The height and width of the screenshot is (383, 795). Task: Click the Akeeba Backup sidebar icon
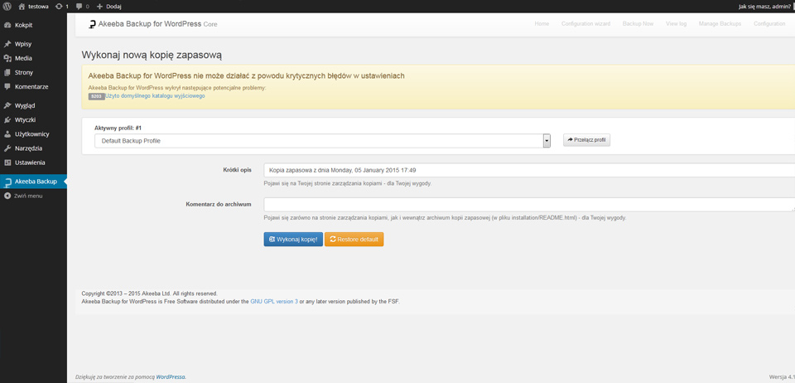pos(7,182)
